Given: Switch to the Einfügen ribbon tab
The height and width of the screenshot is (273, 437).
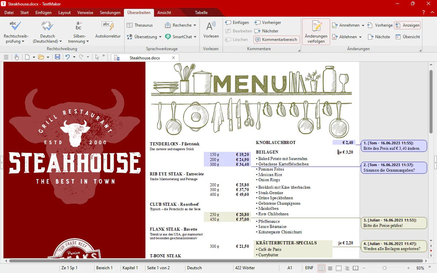Looking at the screenshot, I should 43,13.
